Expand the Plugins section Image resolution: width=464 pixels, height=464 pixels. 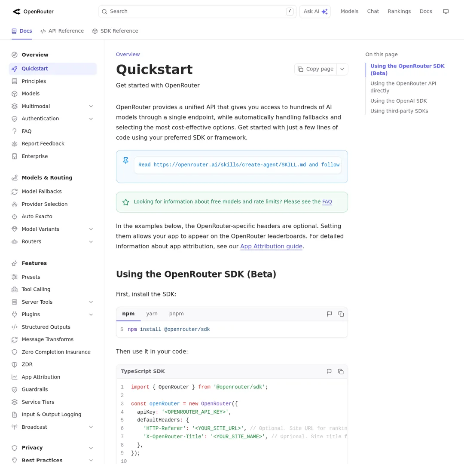91,314
